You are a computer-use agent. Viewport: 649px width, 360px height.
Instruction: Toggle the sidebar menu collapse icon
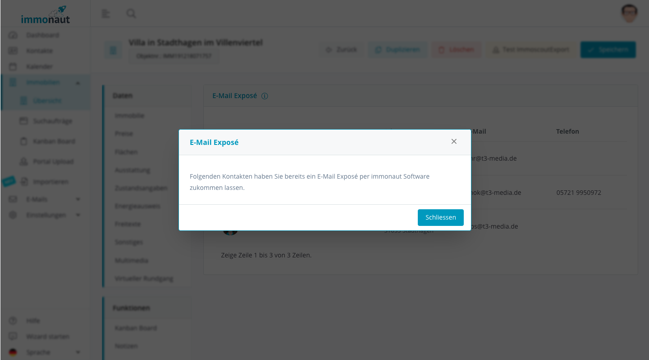[x=106, y=13]
